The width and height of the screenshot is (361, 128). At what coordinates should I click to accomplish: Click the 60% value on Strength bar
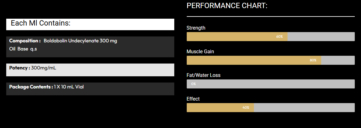coord(279,37)
